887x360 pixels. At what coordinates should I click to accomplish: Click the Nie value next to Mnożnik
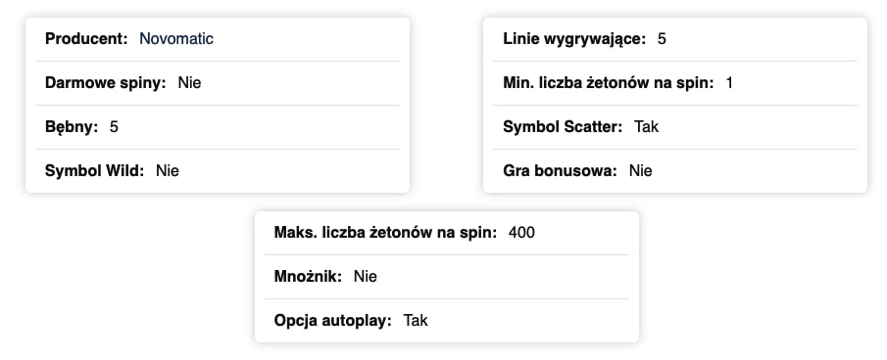(366, 277)
